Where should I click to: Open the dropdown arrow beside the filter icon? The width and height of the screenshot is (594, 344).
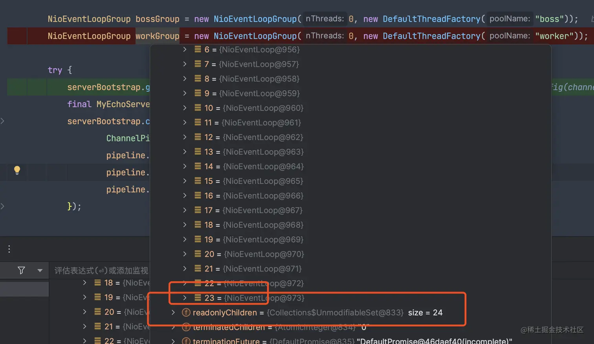[40, 270]
